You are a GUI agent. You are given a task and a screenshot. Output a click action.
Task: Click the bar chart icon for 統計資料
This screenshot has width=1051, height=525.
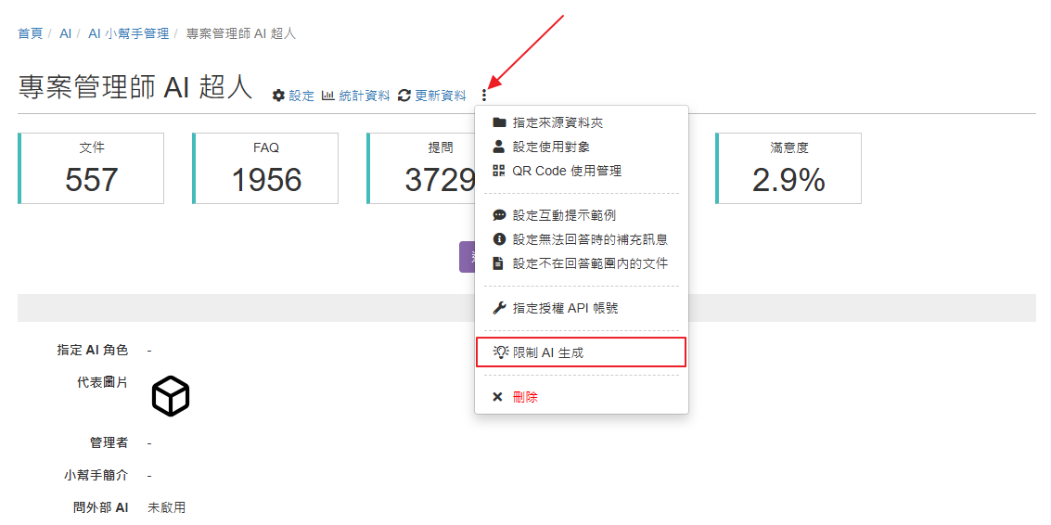click(328, 96)
